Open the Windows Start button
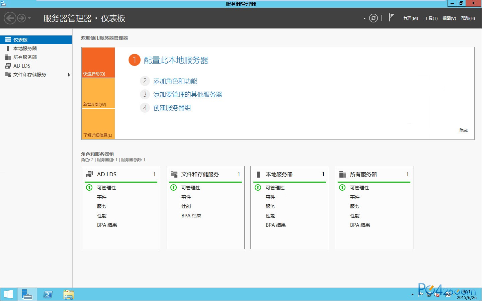The height and width of the screenshot is (301, 482). pos(8,294)
